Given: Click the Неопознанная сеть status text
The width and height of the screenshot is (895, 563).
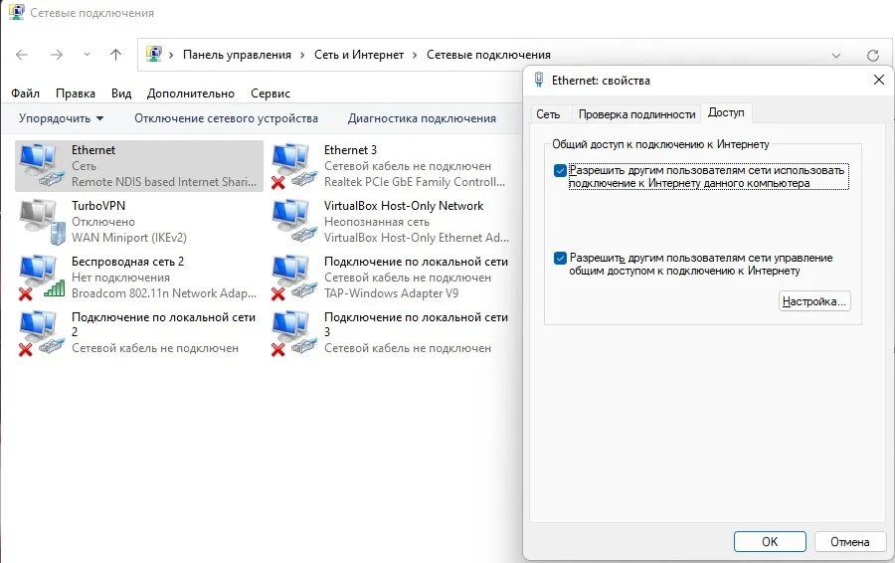Looking at the screenshot, I should 377,222.
